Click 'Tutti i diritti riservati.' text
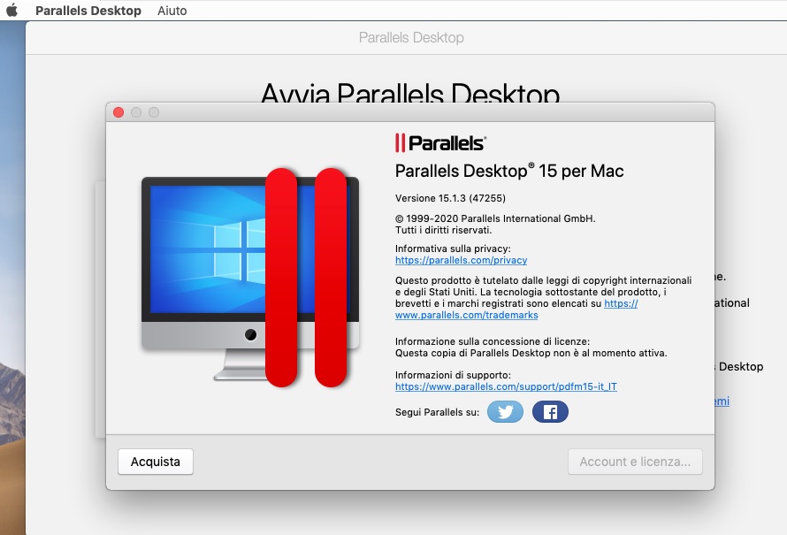Viewport: 787px width, 535px height. tap(443, 230)
